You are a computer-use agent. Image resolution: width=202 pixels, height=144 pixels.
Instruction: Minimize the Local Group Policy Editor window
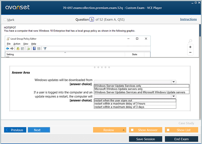click(128, 39)
